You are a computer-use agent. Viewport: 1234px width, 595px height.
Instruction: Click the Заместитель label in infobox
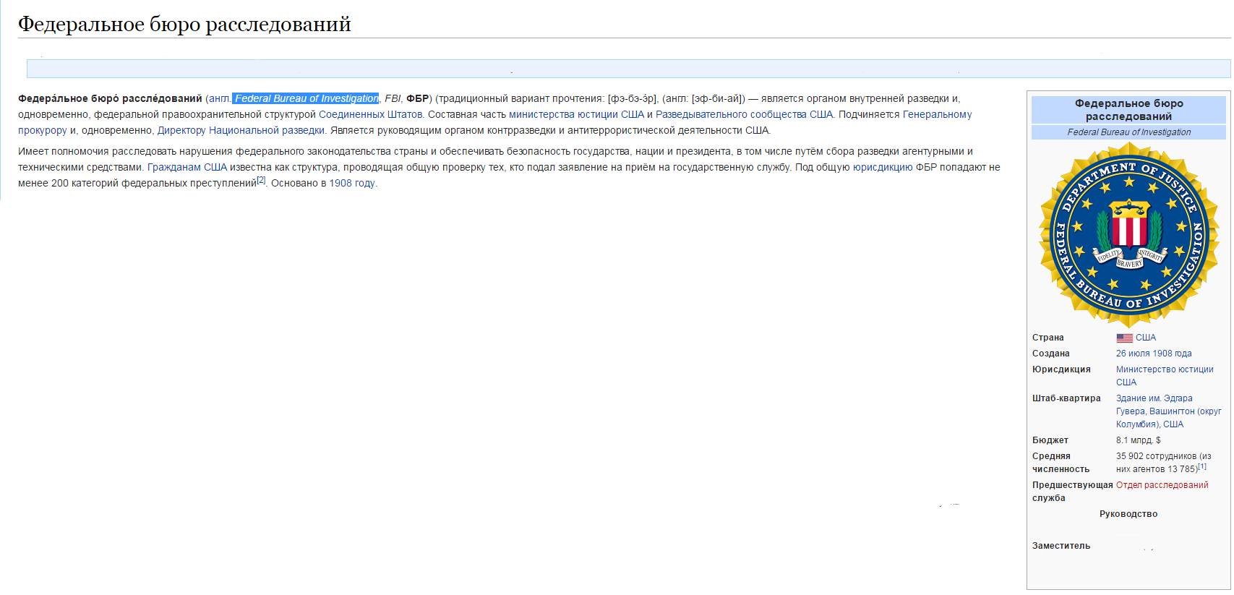[1061, 546]
